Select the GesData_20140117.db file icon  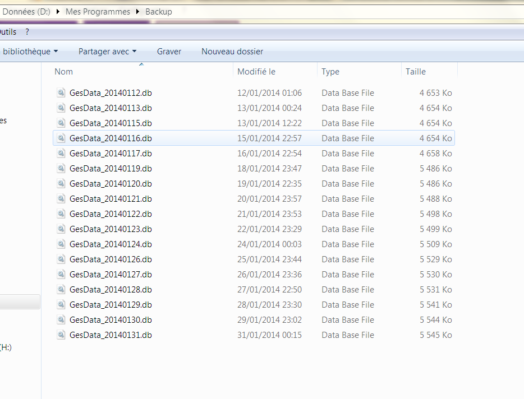tap(61, 154)
